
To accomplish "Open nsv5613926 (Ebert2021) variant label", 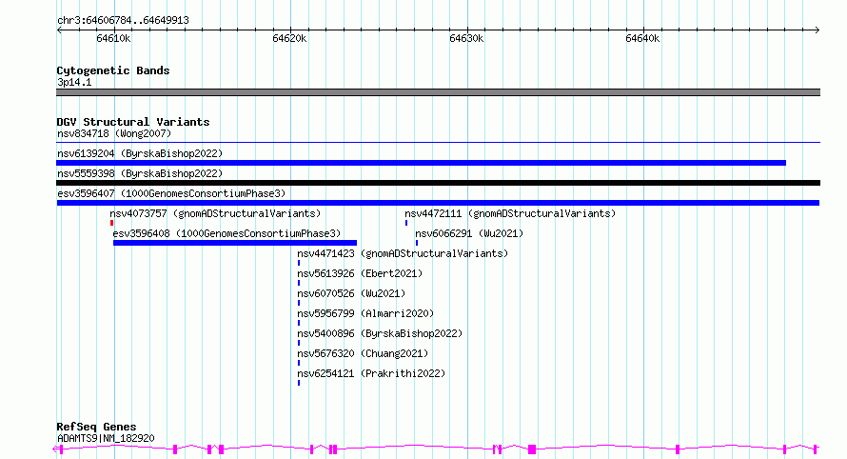I will 360,273.
